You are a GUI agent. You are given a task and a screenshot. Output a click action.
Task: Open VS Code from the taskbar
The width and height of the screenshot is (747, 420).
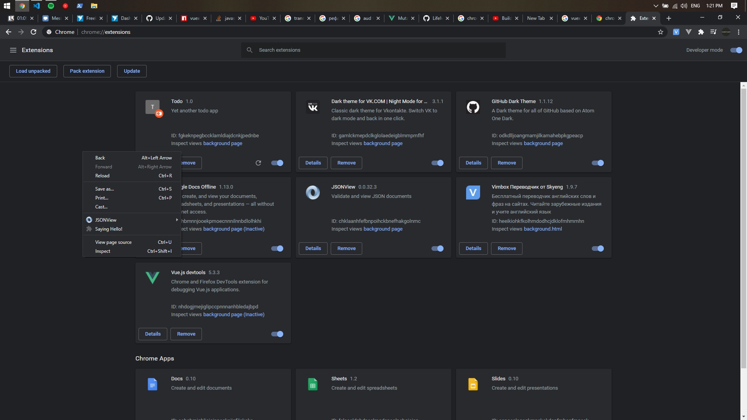(x=37, y=6)
